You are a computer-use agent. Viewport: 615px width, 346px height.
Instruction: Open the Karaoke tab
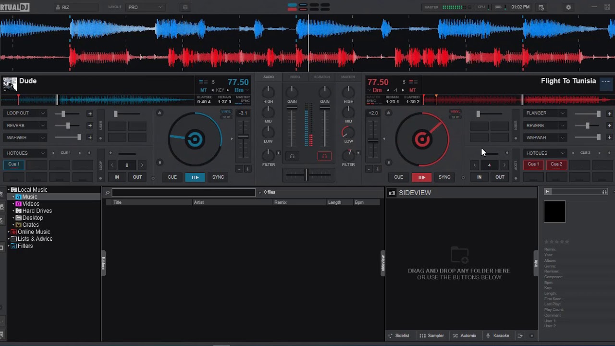point(498,336)
